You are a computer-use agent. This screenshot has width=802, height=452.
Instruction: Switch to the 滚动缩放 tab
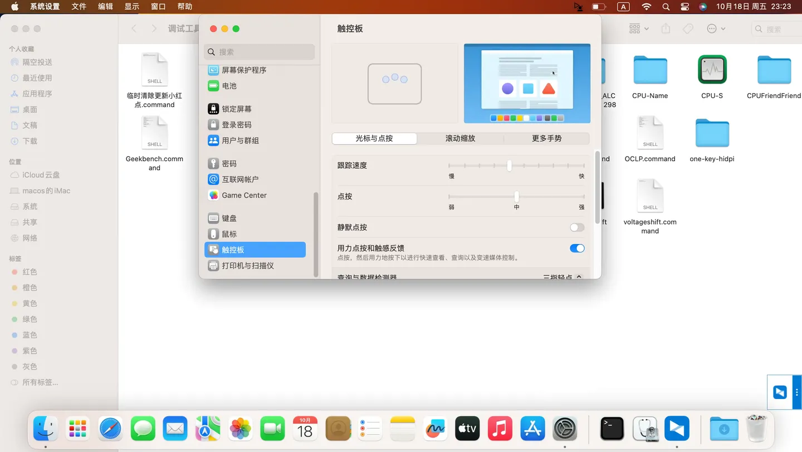(x=460, y=138)
